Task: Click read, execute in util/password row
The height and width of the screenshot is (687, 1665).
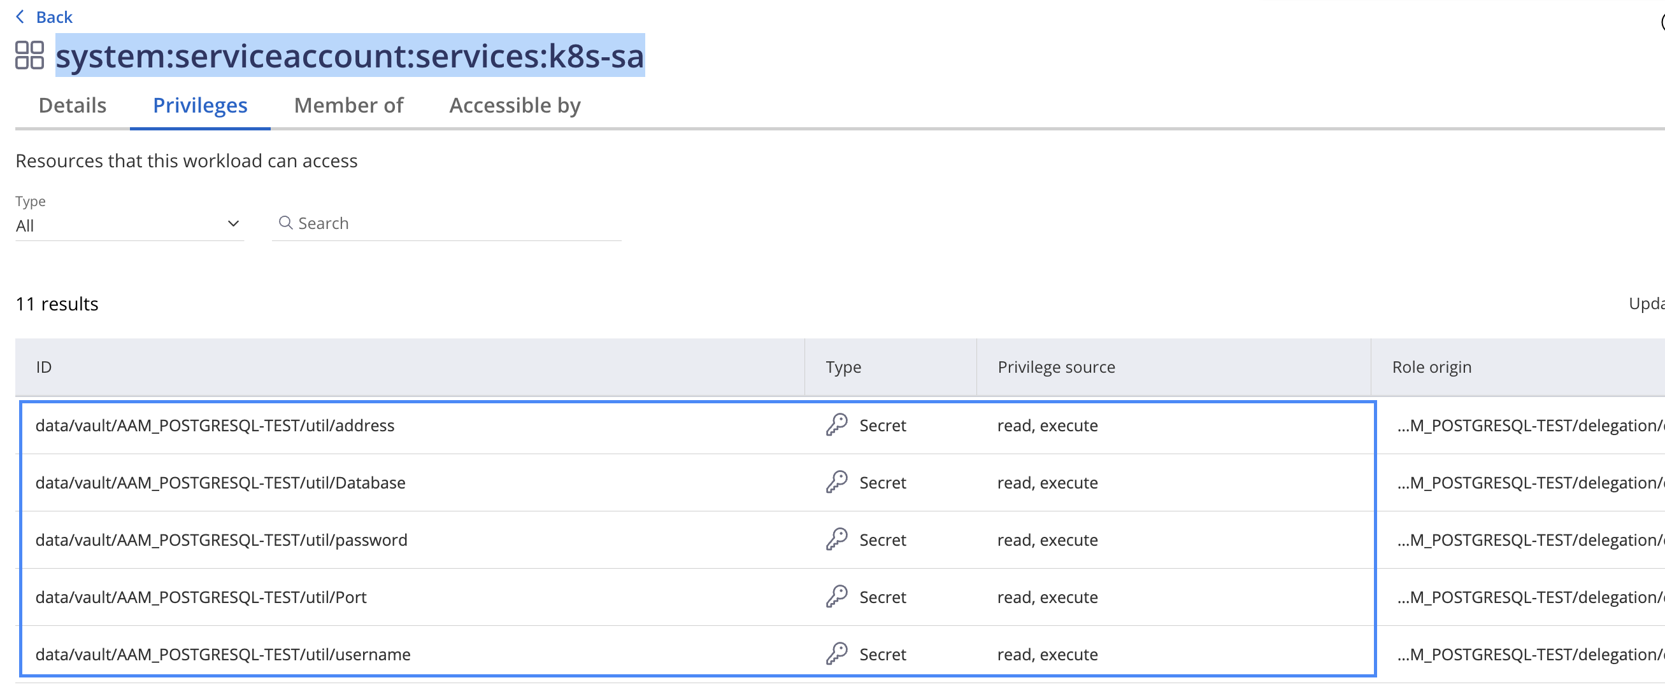Action: [1047, 541]
